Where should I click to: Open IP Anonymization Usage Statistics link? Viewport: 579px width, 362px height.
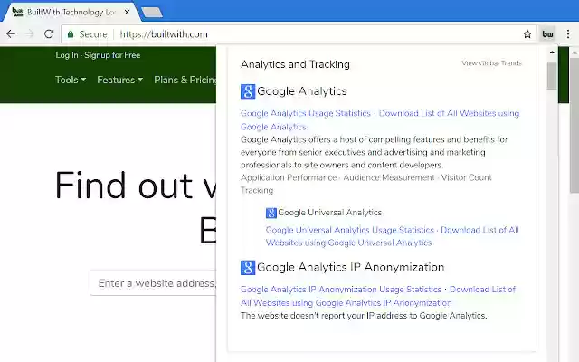341,290
